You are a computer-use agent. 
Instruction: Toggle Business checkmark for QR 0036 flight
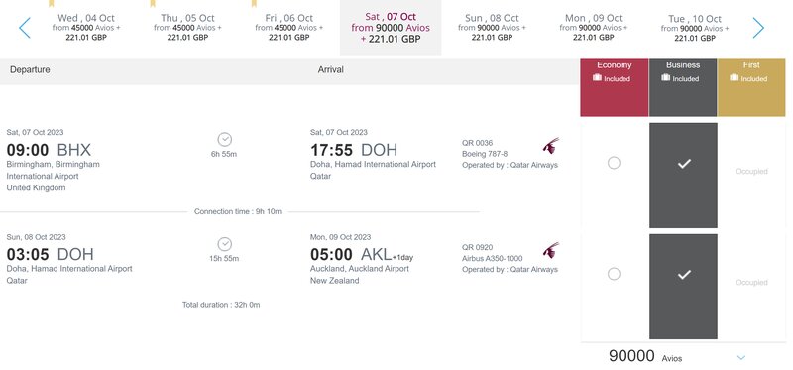click(x=683, y=176)
